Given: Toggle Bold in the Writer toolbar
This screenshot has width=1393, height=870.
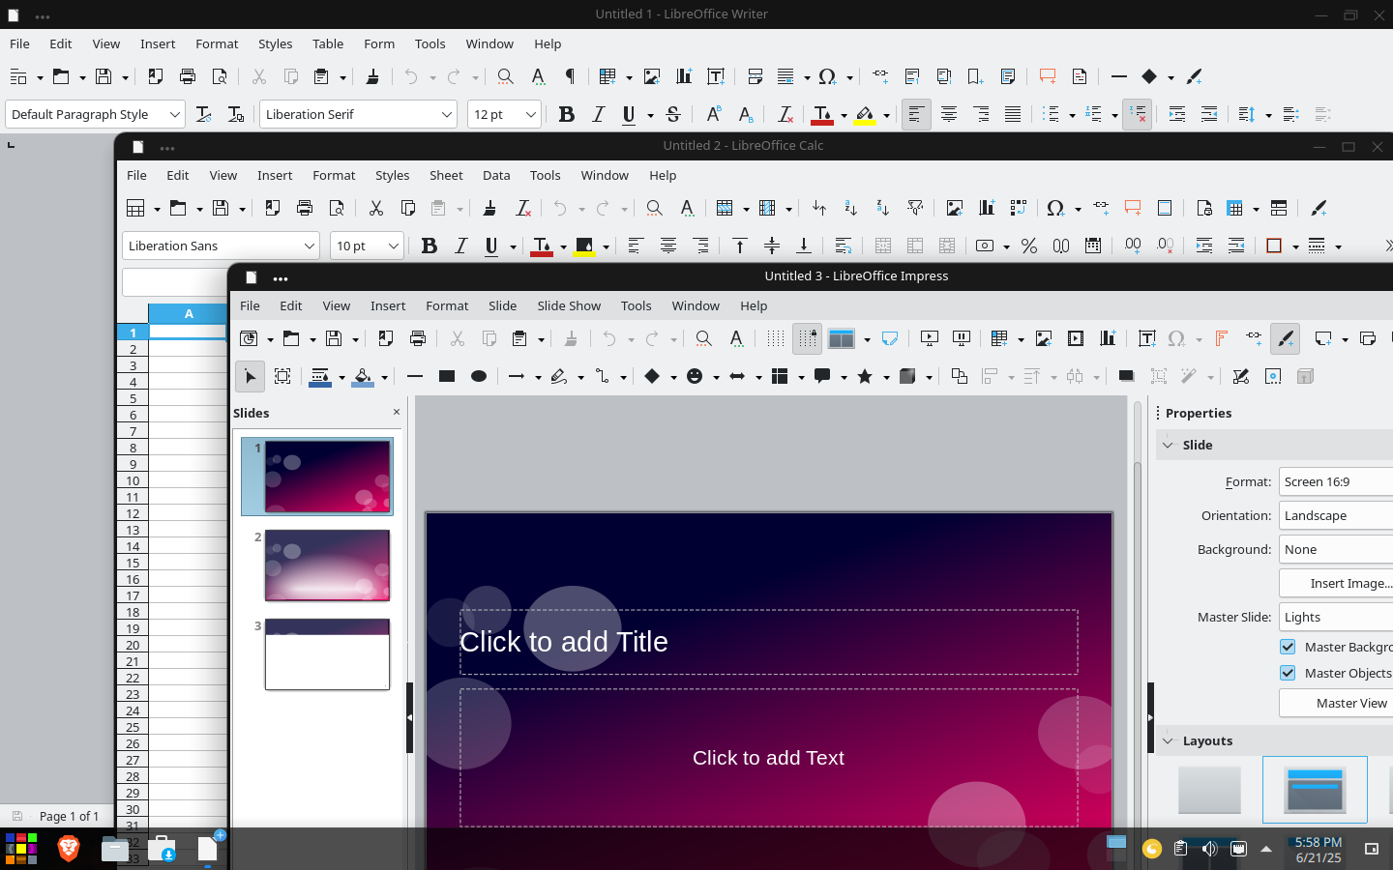Looking at the screenshot, I should click(567, 114).
